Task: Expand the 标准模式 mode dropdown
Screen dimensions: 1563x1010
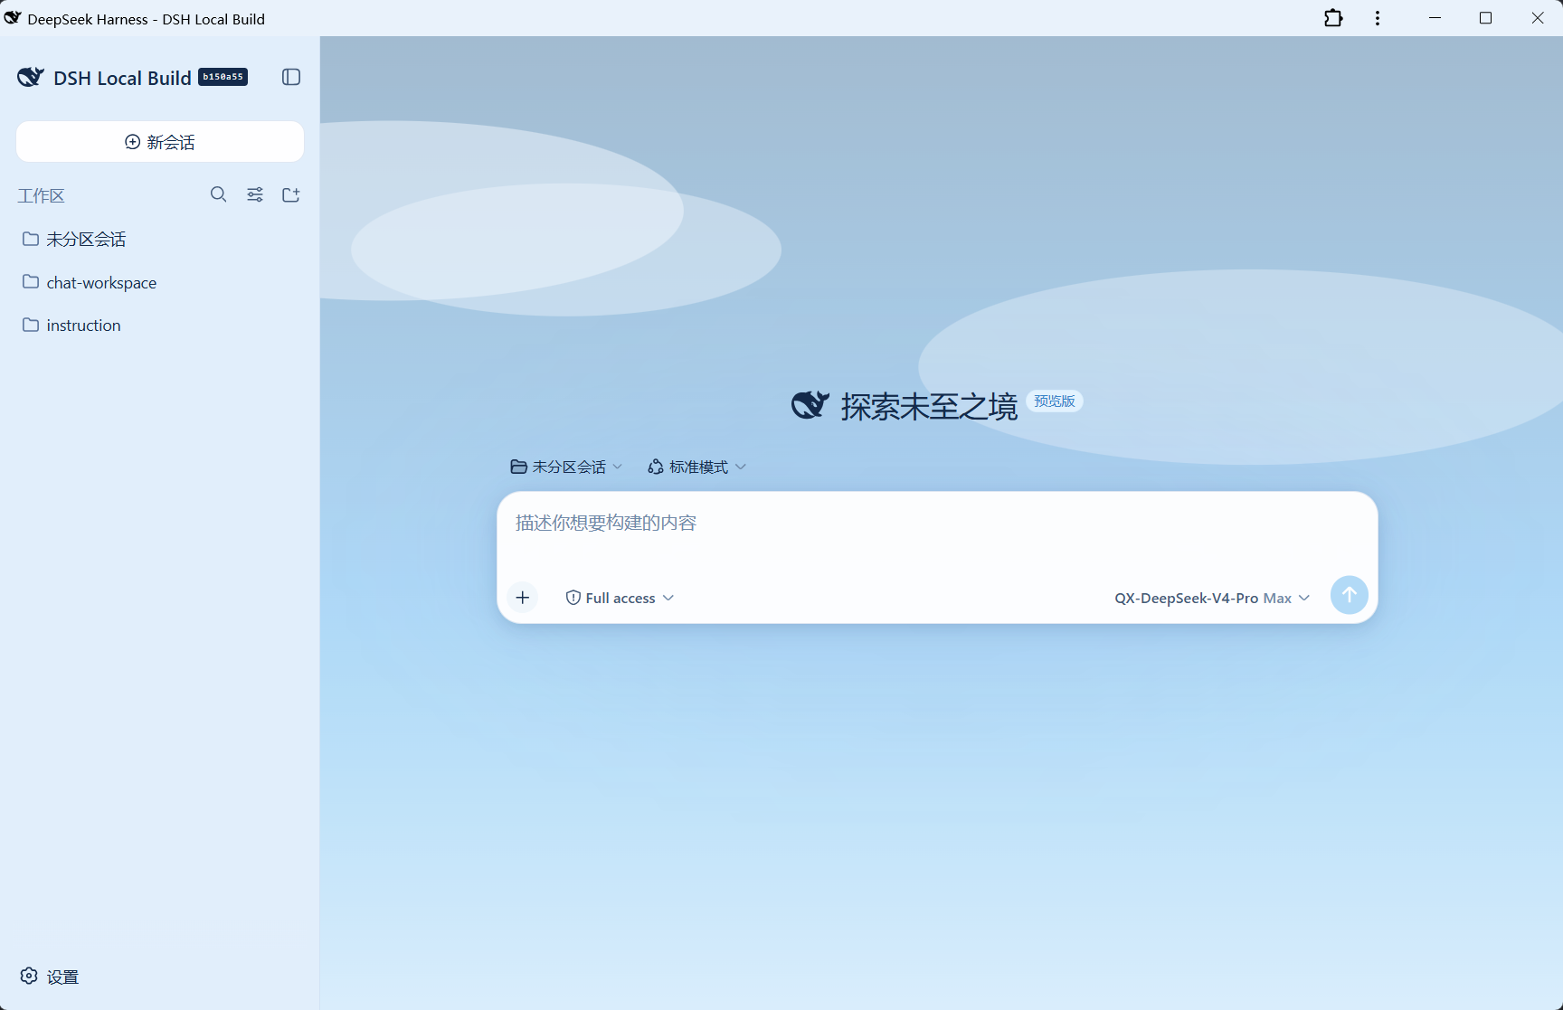Action: point(696,467)
